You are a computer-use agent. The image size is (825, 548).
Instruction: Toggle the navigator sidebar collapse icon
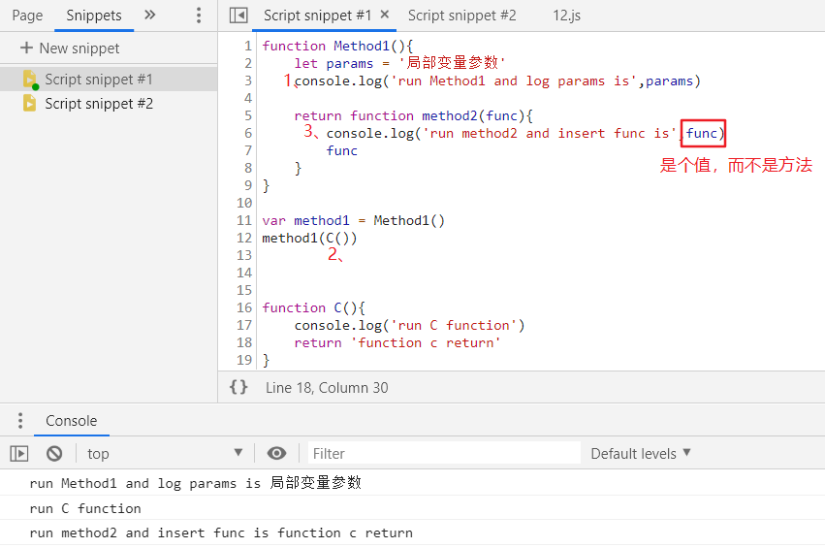[238, 16]
